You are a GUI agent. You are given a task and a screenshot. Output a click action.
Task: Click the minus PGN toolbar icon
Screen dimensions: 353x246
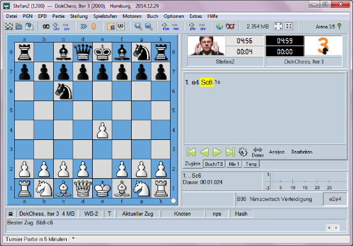tap(176, 27)
